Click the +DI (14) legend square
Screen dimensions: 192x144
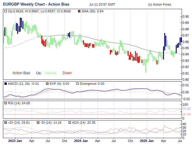[6, 123]
